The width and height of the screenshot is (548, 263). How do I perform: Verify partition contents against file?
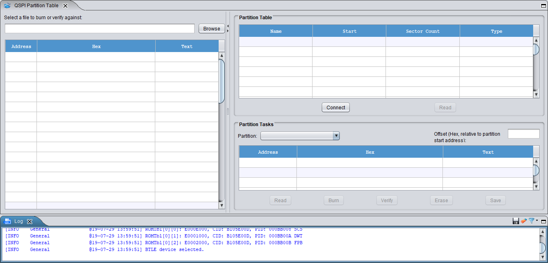click(x=387, y=200)
